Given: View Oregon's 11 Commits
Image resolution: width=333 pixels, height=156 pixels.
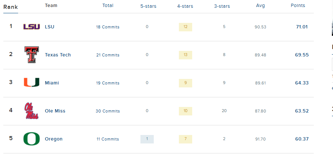Looking at the screenshot, I should pyautogui.click(x=108, y=139).
